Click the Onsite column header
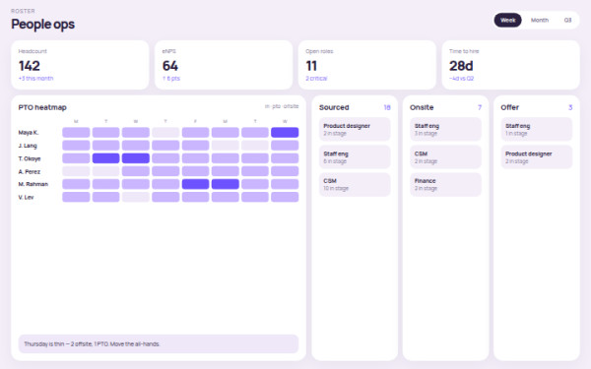This screenshot has width=591, height=369. pos(422,107)
